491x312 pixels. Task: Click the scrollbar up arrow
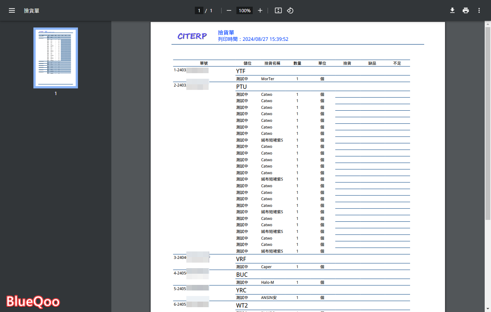488,24
